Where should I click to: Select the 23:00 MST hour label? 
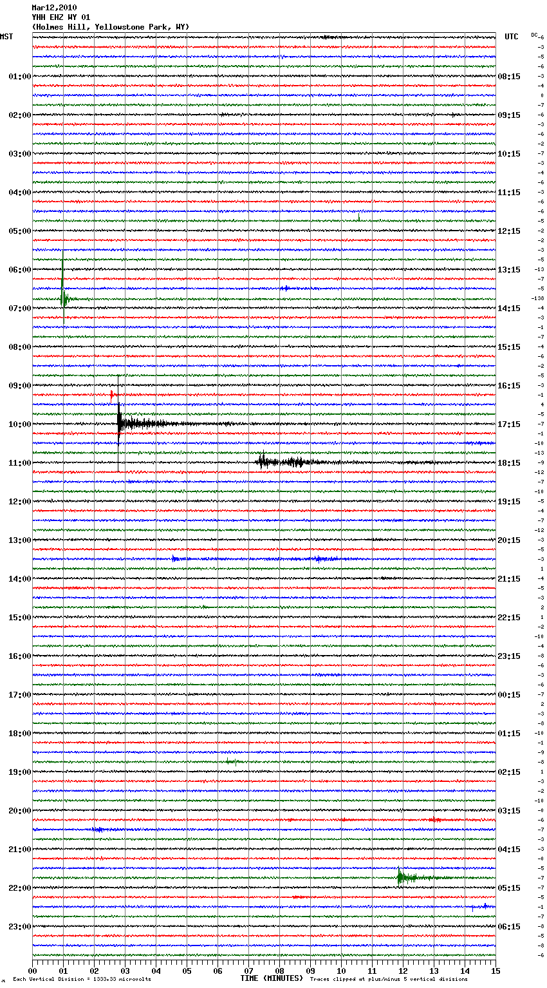20,927
